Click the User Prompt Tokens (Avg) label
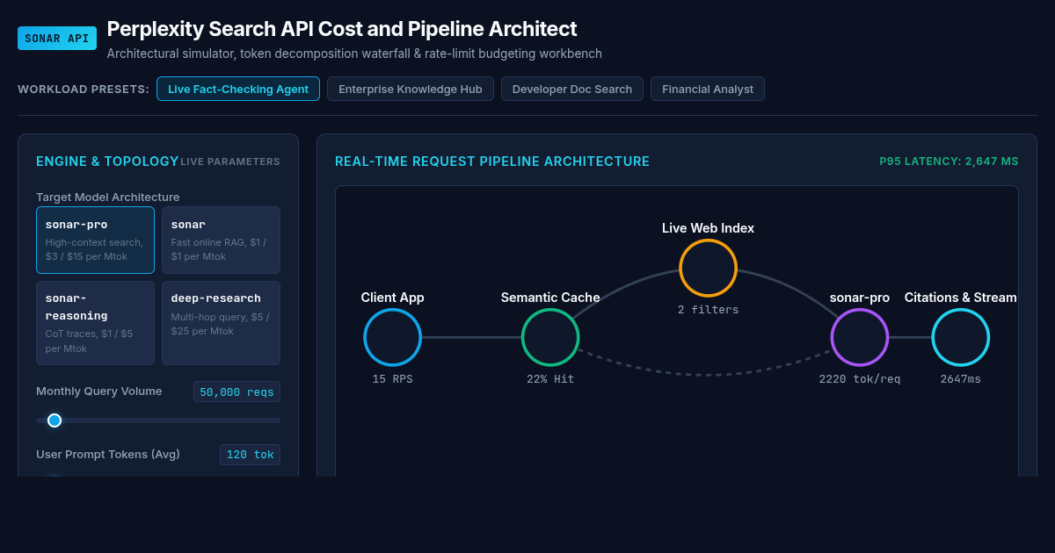Image resolution: width=1055 pixels, height=553 pixels. click(x=108, y=454)
